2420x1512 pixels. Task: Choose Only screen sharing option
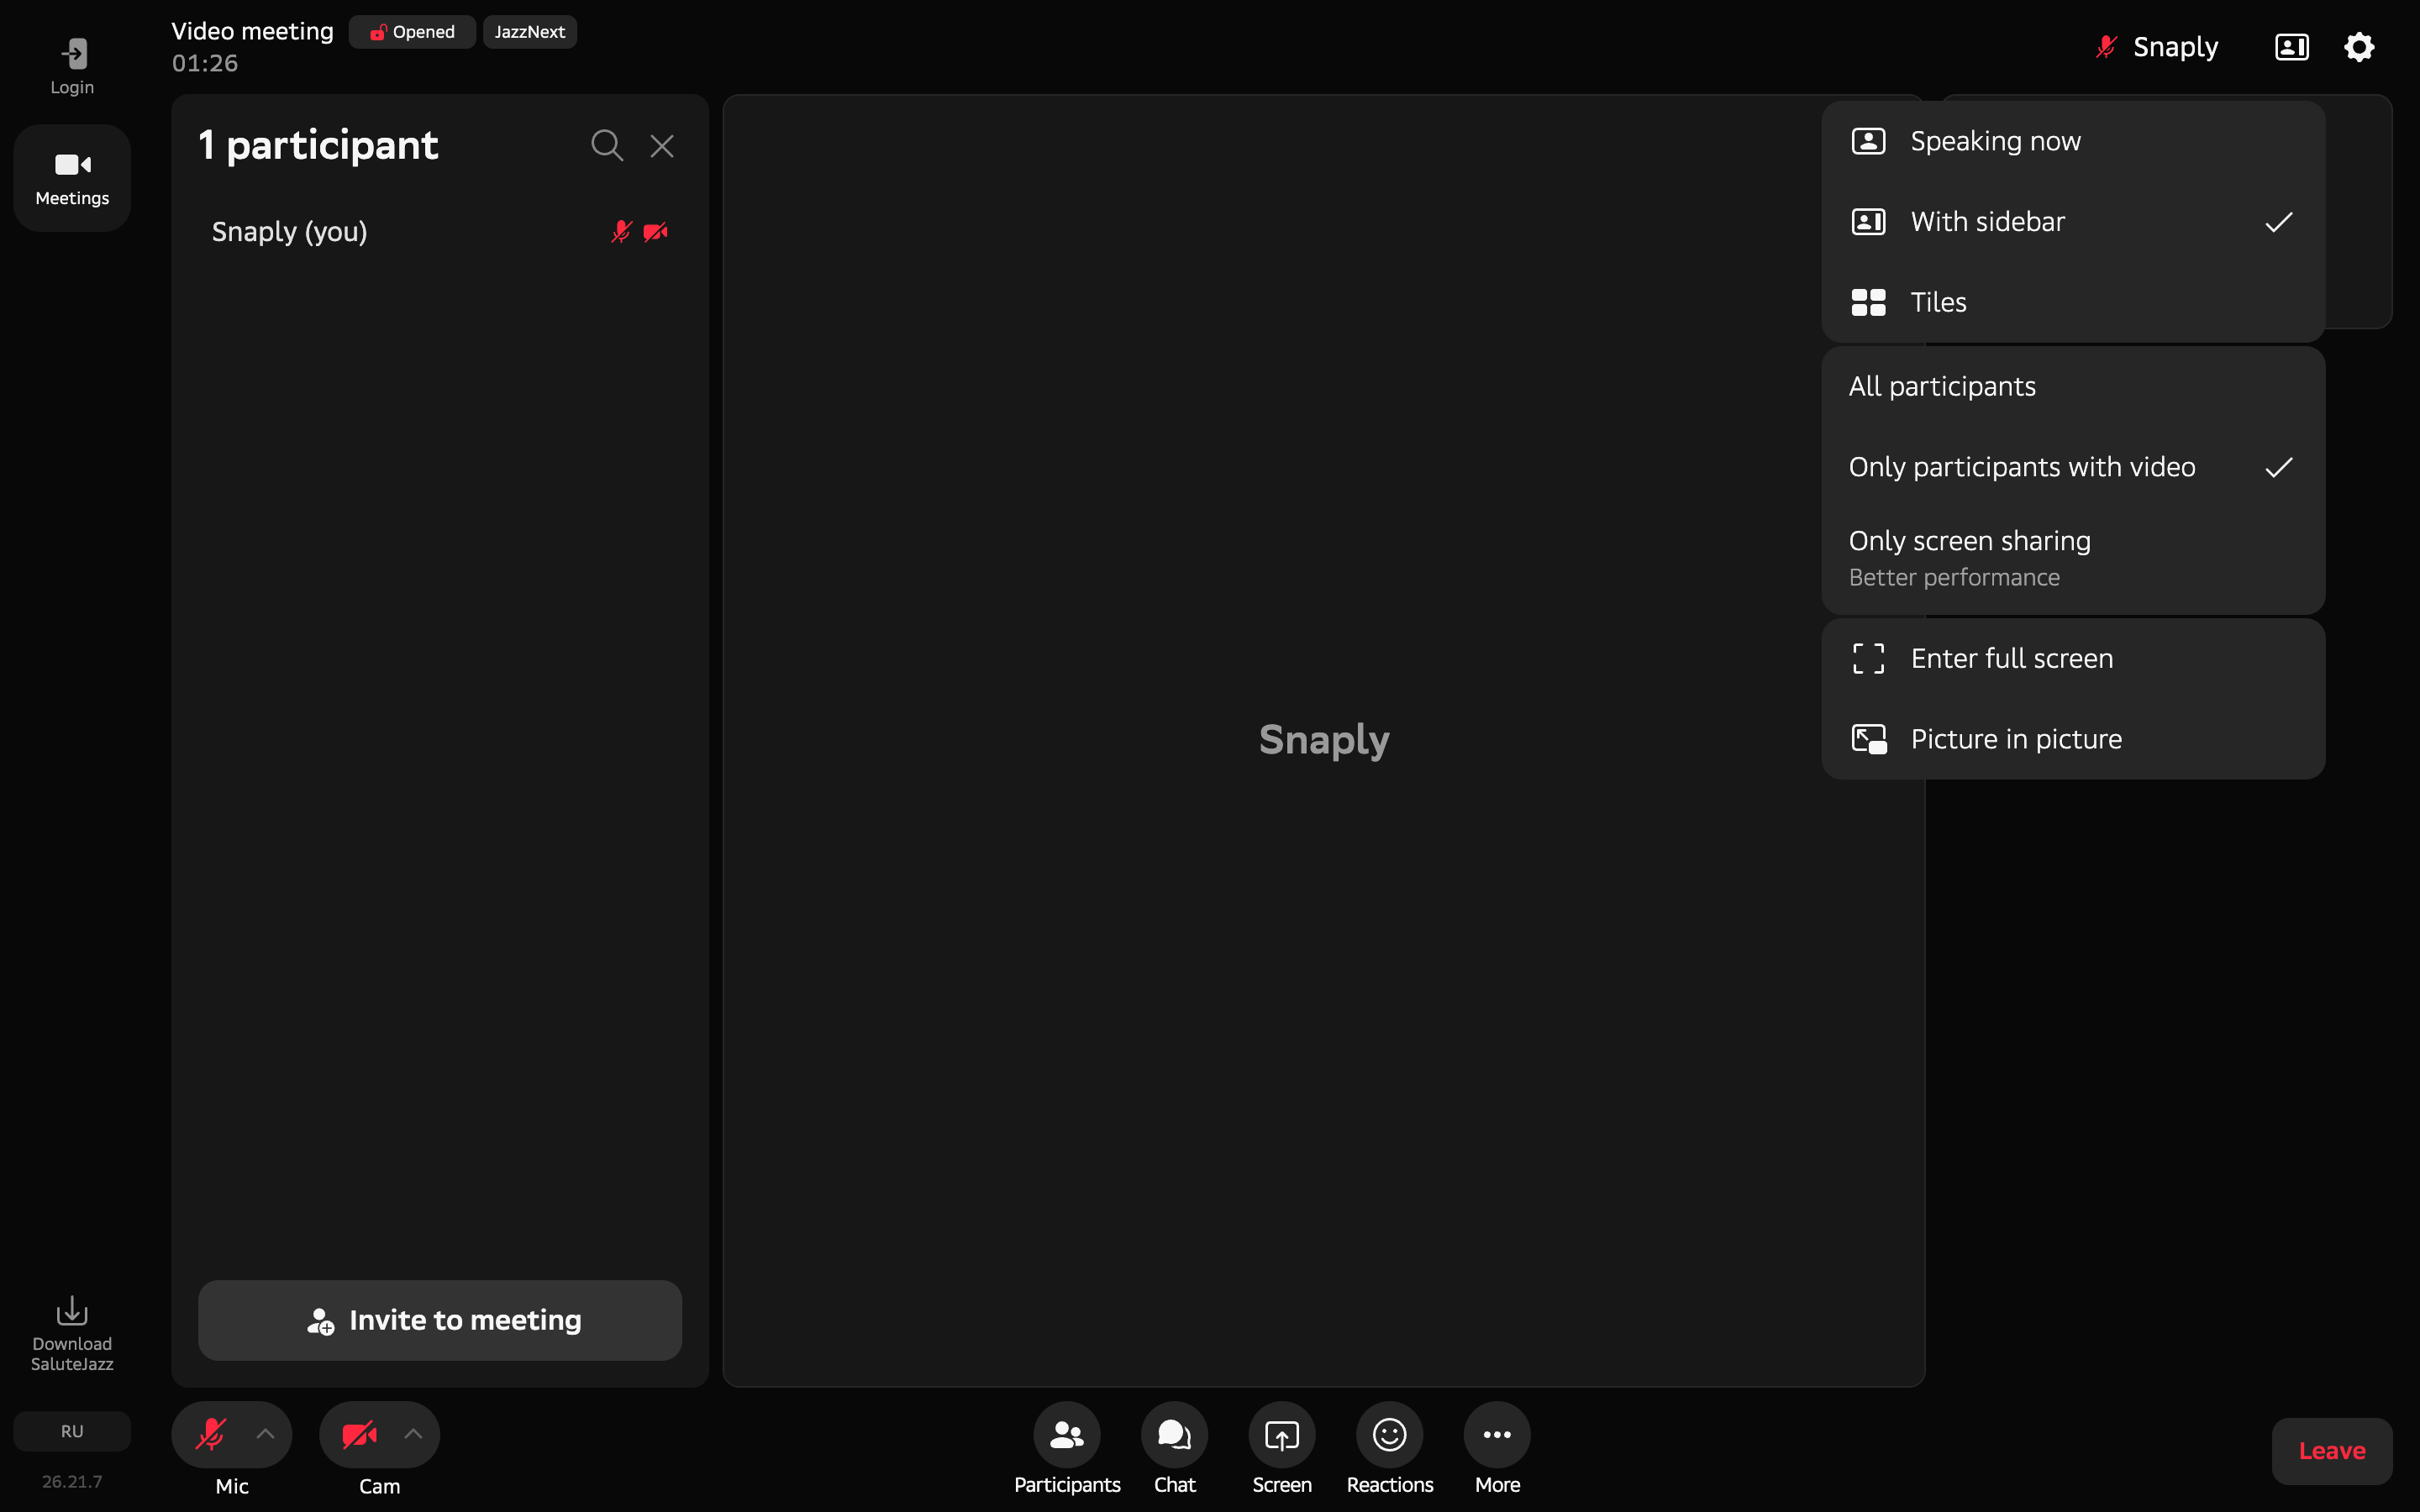[x=2073, y=558]
